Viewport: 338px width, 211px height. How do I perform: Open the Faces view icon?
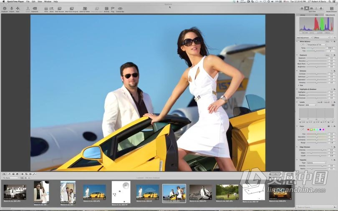[x=316, y=8]
